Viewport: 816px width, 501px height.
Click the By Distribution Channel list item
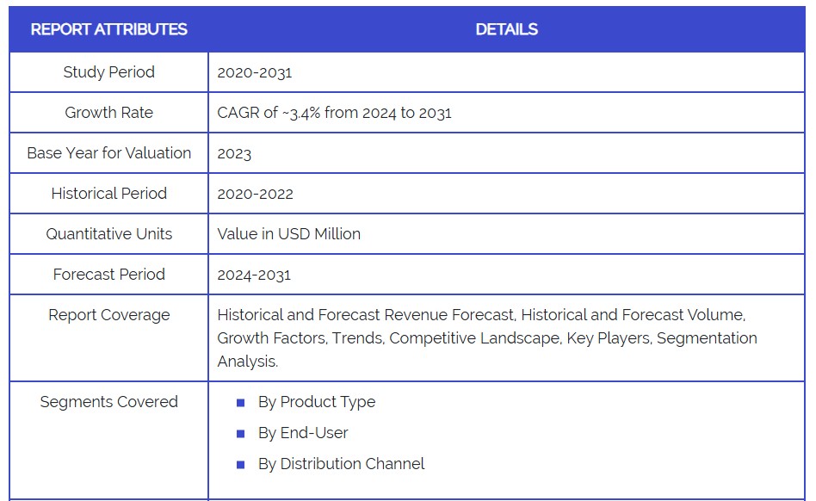click(341, 464)
